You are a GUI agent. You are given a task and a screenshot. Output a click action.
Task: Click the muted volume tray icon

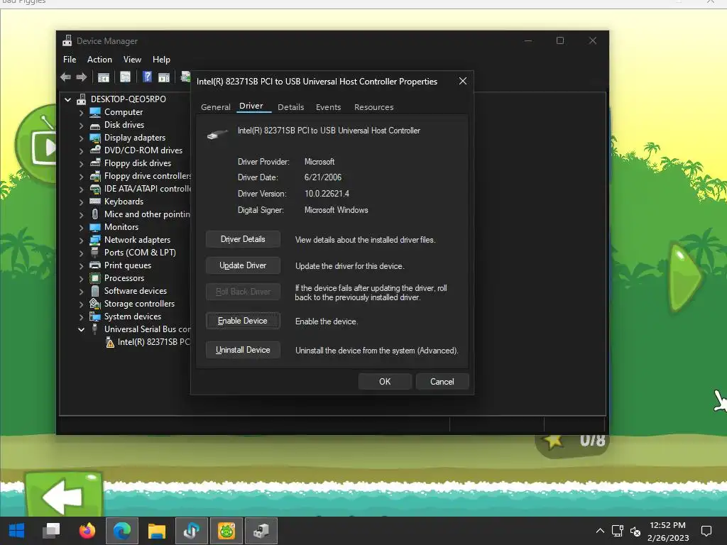(635, 531)
